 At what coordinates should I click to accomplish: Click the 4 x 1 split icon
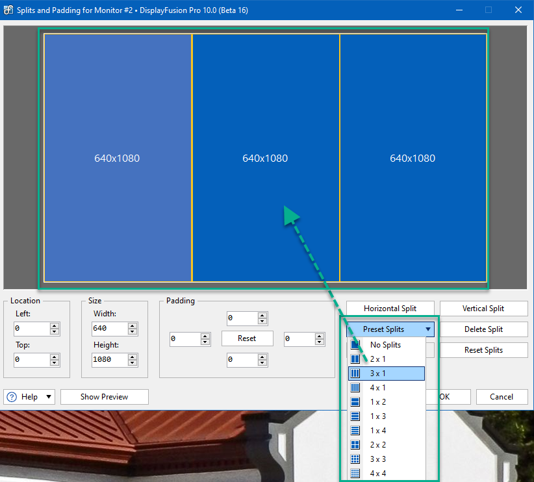click(x=355, y=388)
